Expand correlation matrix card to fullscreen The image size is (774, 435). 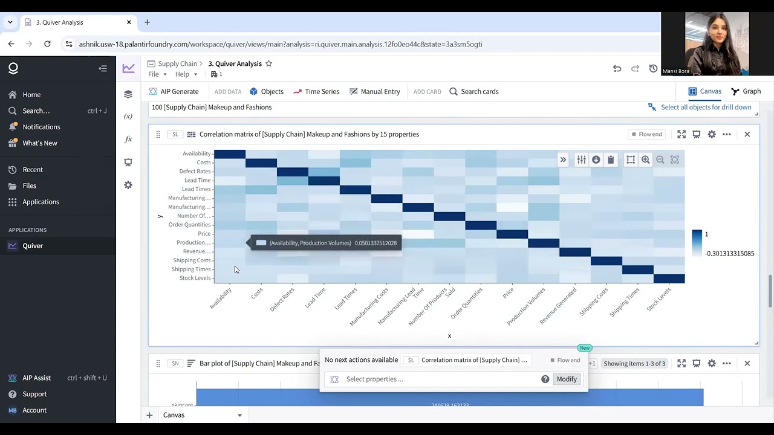(x=681, y=134)
